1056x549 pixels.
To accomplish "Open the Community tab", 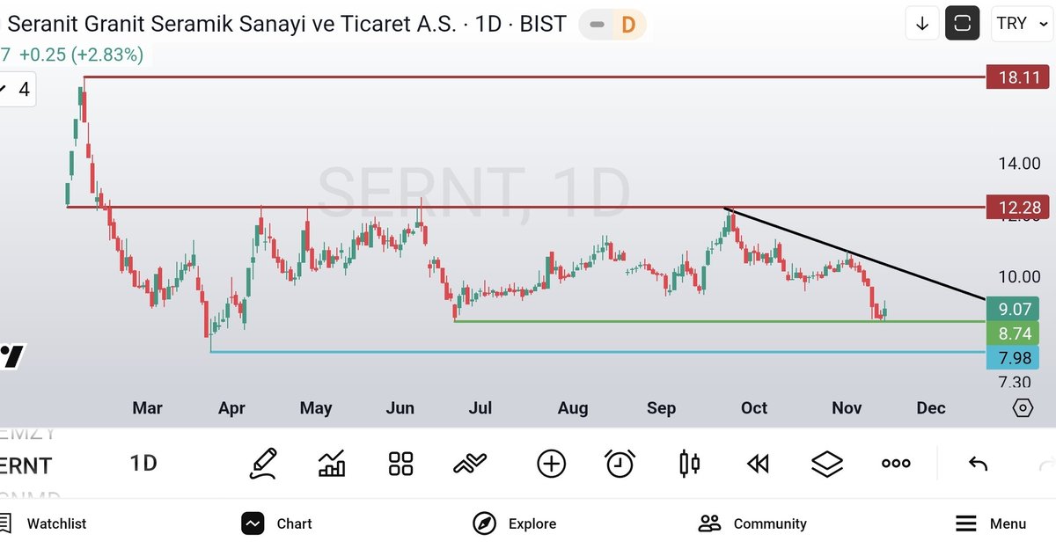I will click(752, 523).
